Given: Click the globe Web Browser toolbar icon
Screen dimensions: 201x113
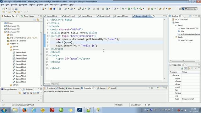Looking at the screenshot, I should (x=89, y=9).
